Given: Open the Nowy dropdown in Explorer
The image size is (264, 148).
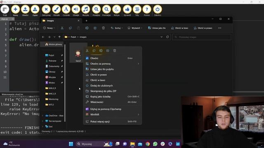Looking at the screenshot, I should click(49, 28).
